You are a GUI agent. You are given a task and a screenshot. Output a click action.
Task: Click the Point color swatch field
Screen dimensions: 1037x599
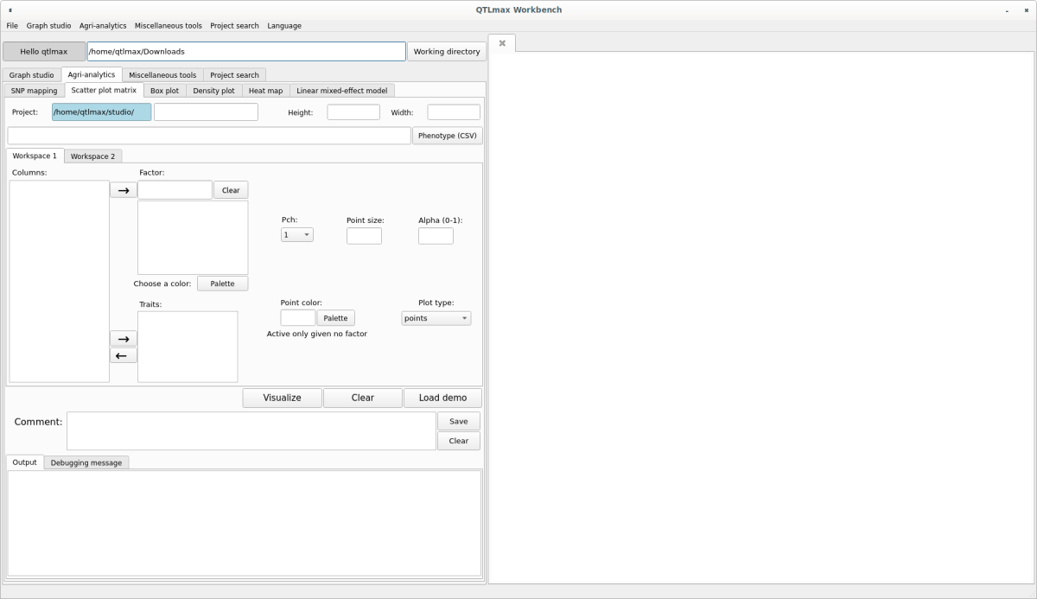click(x=297, y=318)
